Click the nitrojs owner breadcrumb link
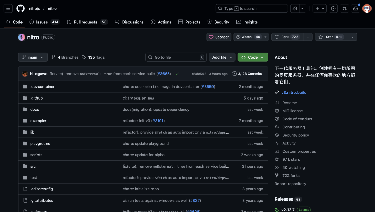The image size is (375, 212). coord(34,9)
